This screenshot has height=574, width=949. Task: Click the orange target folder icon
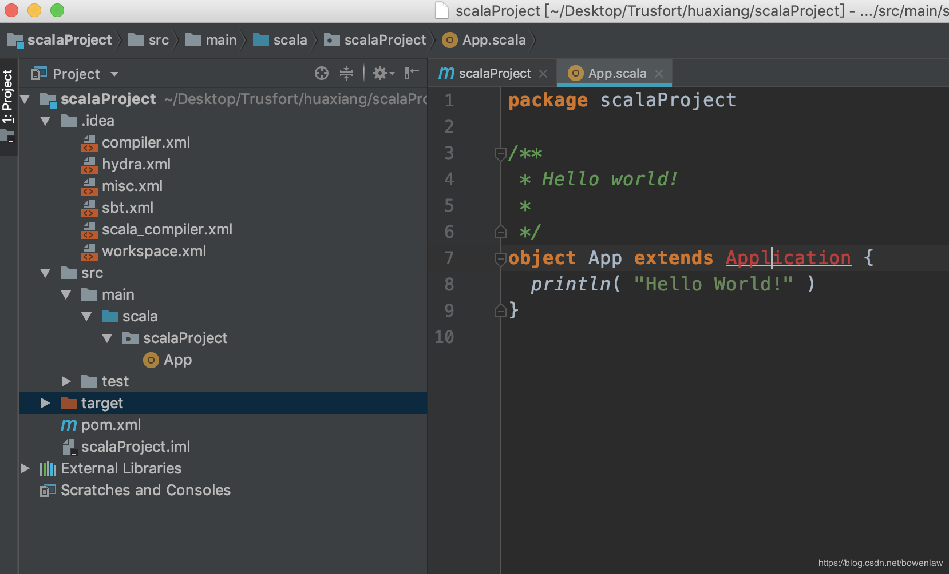click(x=69, y=403)
